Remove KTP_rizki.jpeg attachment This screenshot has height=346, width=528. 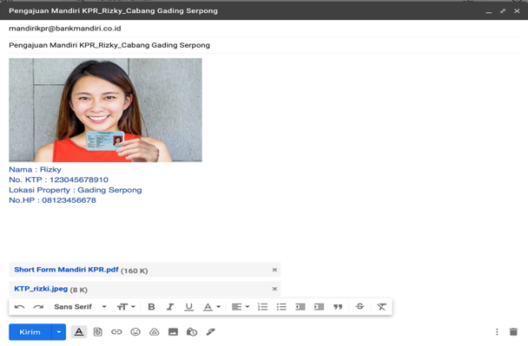[x=274, y=289]
